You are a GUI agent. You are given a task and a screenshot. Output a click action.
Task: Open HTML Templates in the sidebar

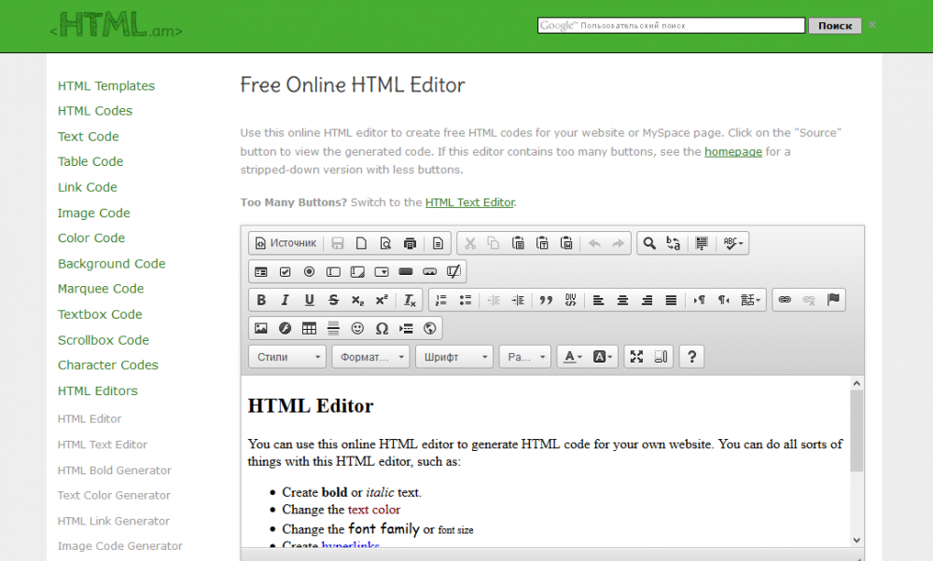[106, 86]
